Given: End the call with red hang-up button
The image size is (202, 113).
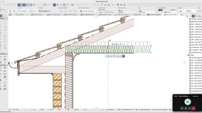Looking at the screenshot, I should click(x=193, y=108).
